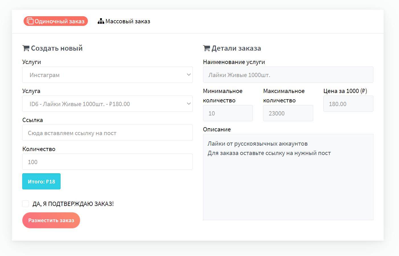The width and height of the screenshot is (399, 256).
Task: Click the Наименование услуги field
Action: tap(288, 75)
